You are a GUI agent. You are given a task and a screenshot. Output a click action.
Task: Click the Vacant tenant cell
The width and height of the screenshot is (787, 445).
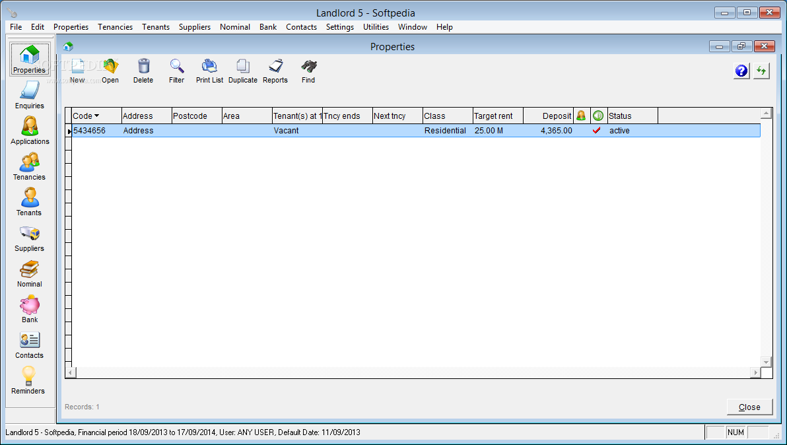[297, 131]
